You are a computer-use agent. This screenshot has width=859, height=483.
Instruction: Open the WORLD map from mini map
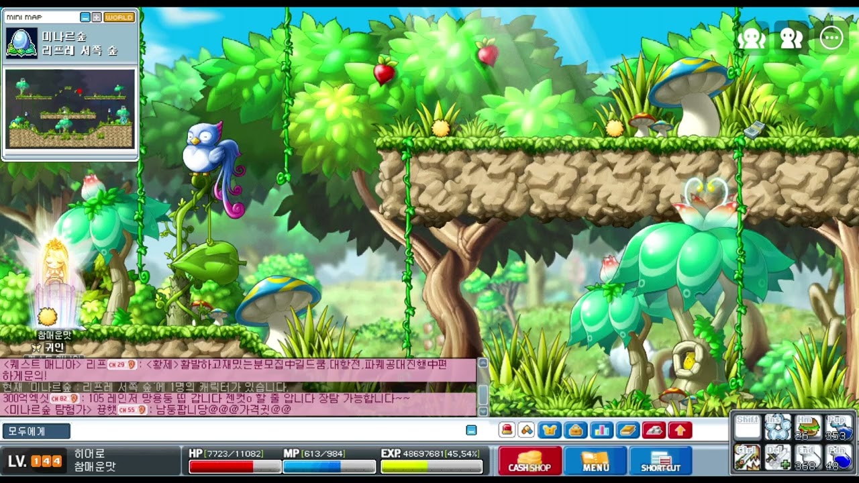(119, 17)
